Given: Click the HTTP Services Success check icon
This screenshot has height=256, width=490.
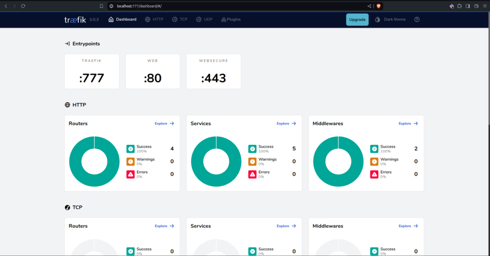Looking at the screenshot, I should point(253,149).
